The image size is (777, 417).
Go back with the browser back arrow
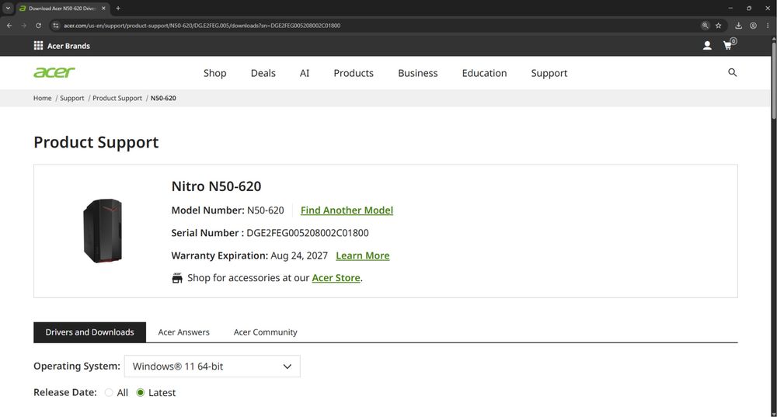click(x=9, y=26)
